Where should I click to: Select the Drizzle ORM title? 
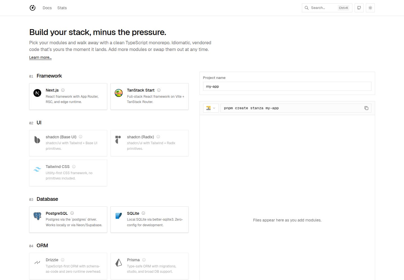[52, 260]
